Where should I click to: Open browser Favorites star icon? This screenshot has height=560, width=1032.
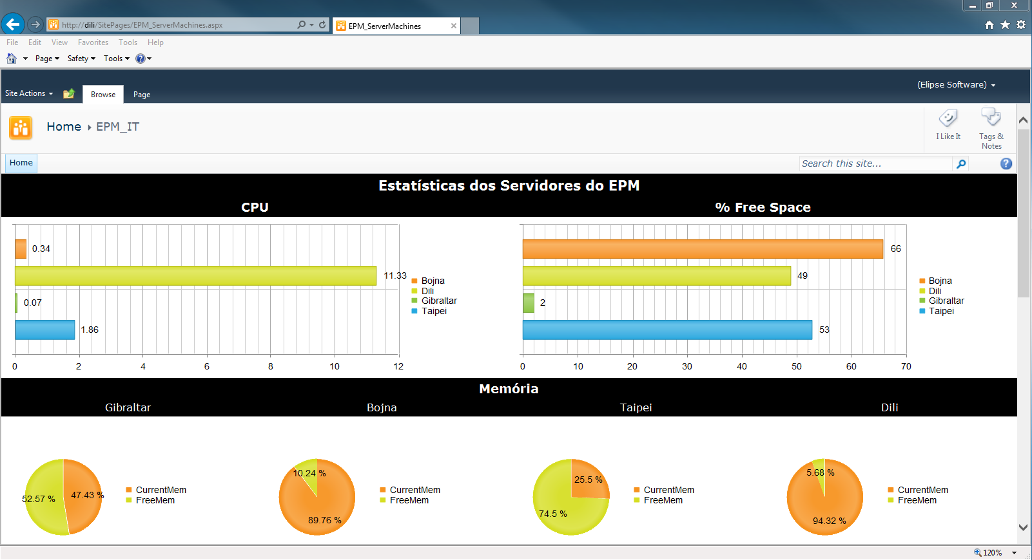pyautogui.click(x=1005, y=24)
